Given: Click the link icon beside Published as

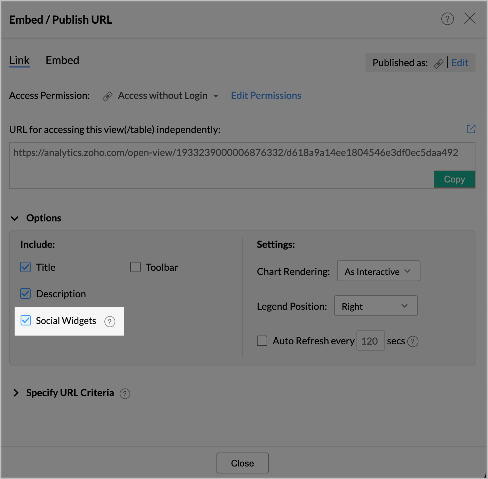Looking at the screenshot, I should [438, 63].
